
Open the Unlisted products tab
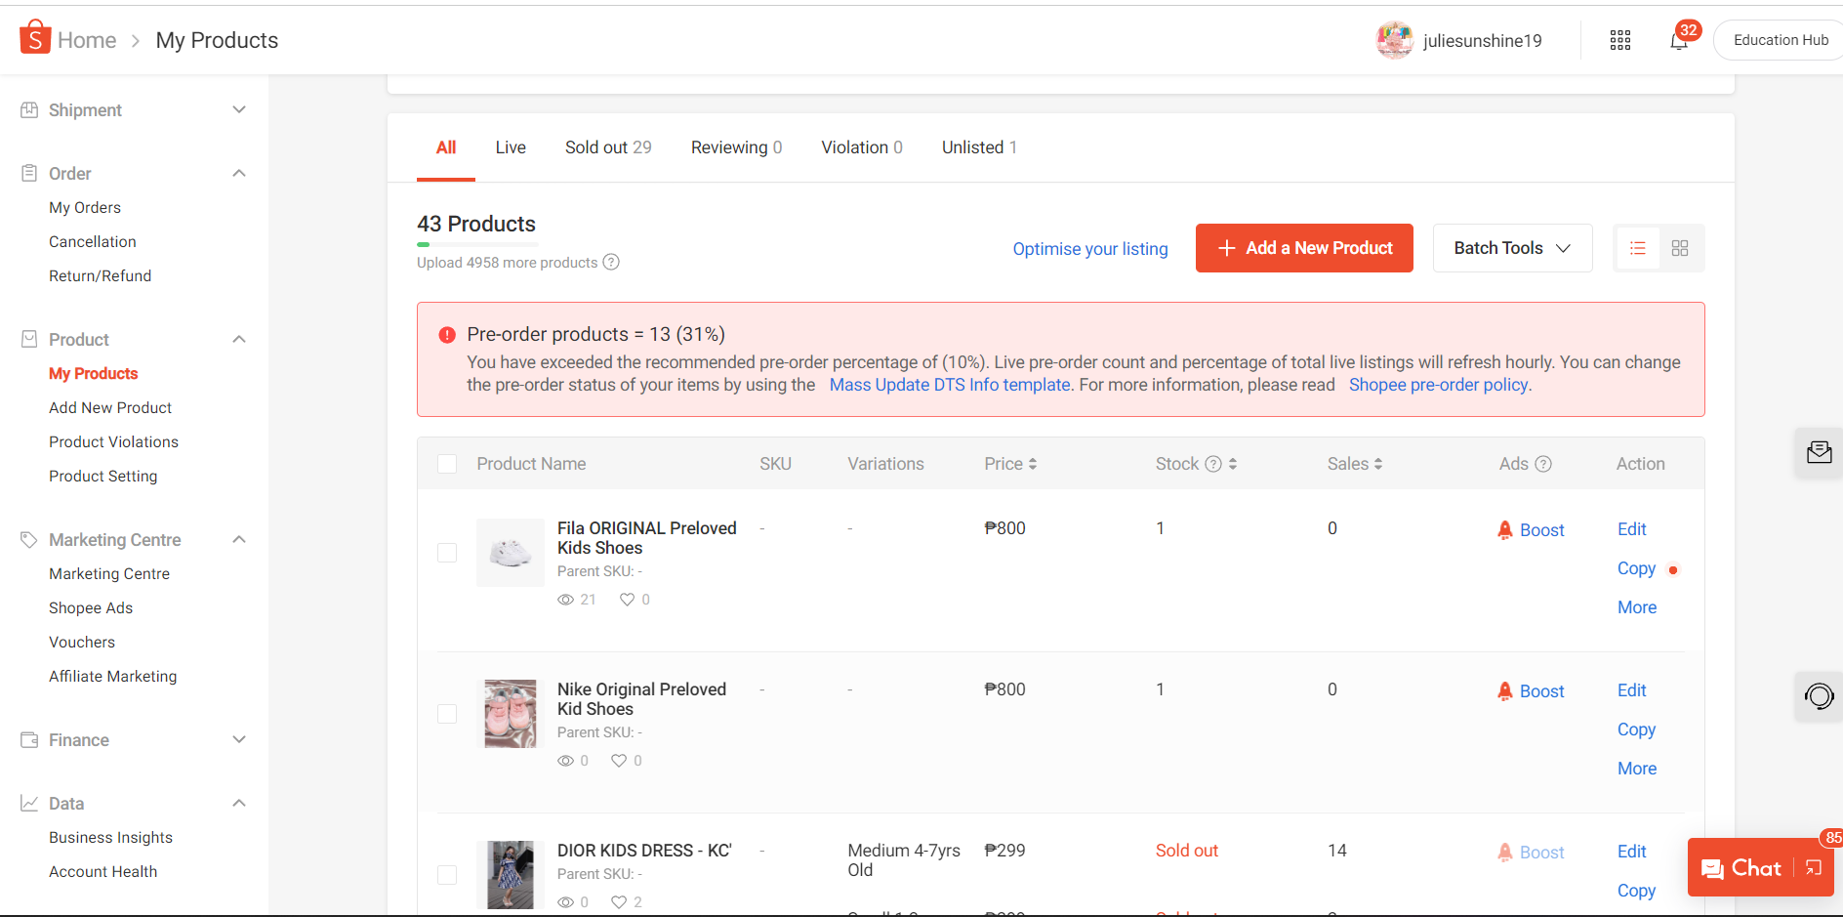click(978, 147)
